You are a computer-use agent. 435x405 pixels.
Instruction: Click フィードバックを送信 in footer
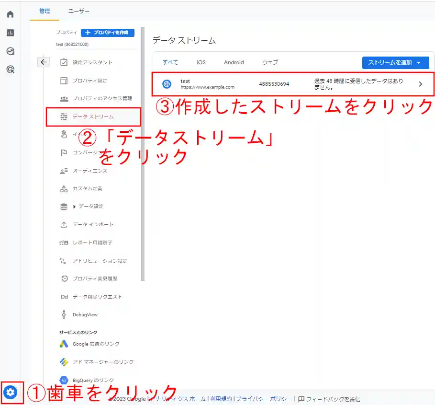pyautogui.click(x=329, y=399)
